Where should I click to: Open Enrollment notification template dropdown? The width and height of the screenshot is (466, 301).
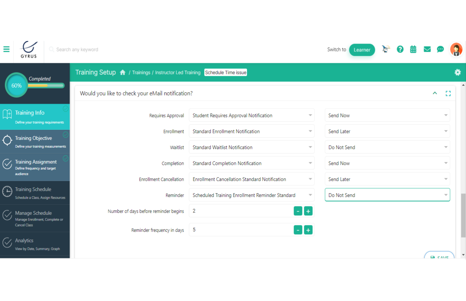[252, 131]
